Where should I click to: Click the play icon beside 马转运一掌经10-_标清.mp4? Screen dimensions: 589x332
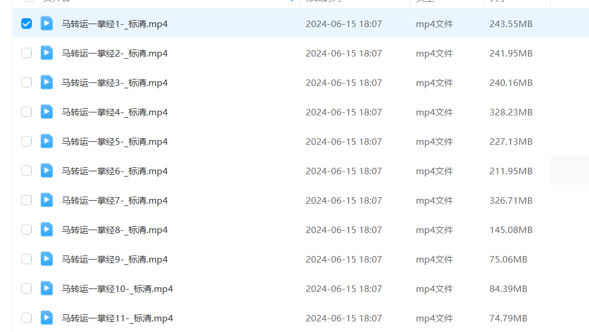click(47, 288)
